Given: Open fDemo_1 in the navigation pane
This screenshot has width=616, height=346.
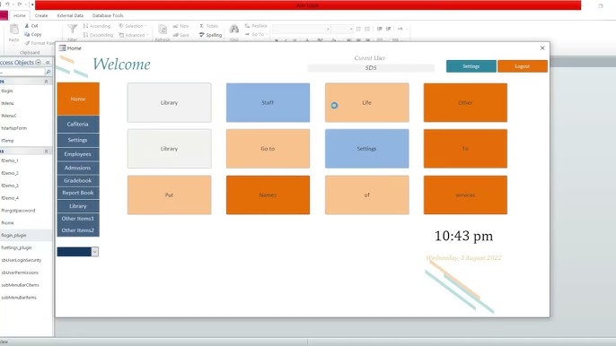Looking at the screenshot, I should [9, 160].
